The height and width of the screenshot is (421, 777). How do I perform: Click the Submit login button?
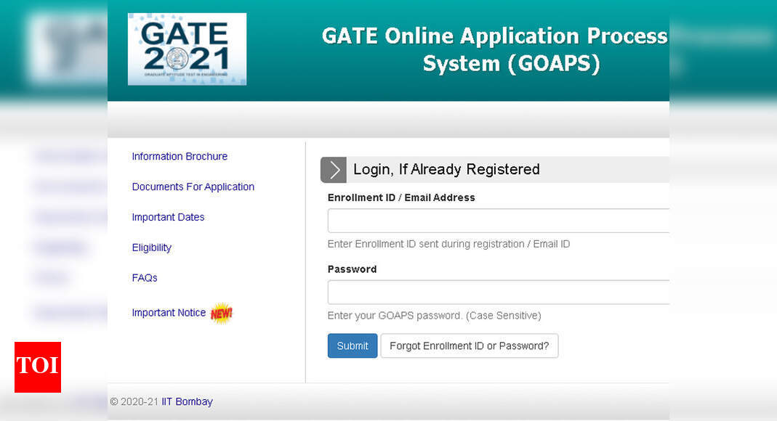coord(352,346)
